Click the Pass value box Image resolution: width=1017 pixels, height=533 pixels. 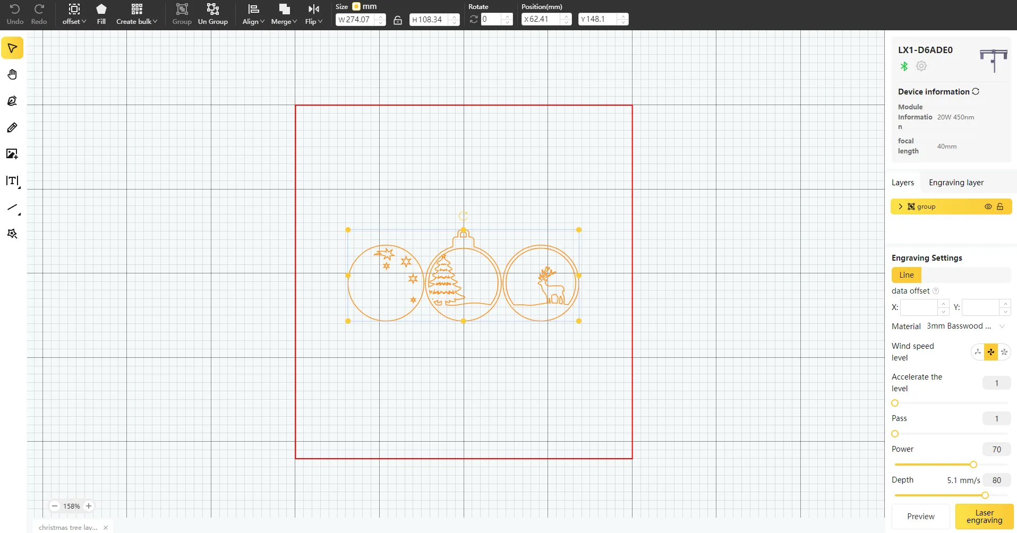coord(996,418)
